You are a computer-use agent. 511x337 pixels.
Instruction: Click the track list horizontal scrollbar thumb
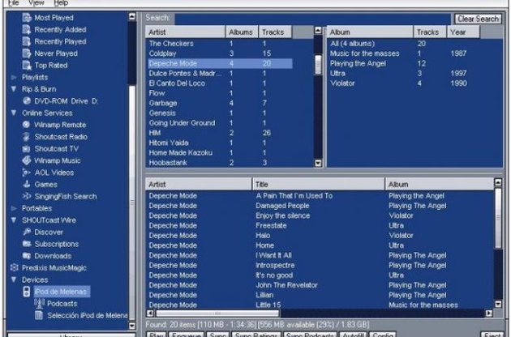217,314
